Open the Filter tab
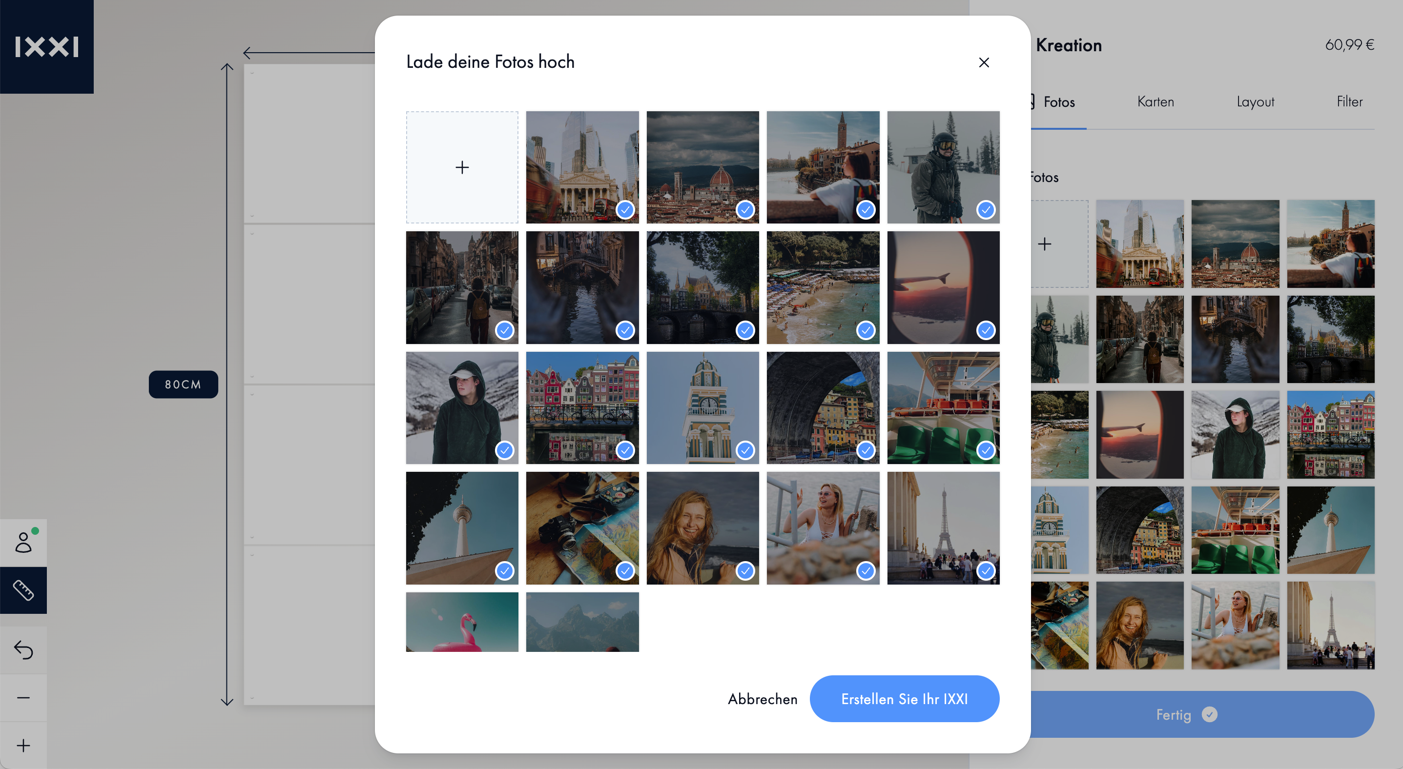This screenshot has height=769, width=1403. point(1349,102)
